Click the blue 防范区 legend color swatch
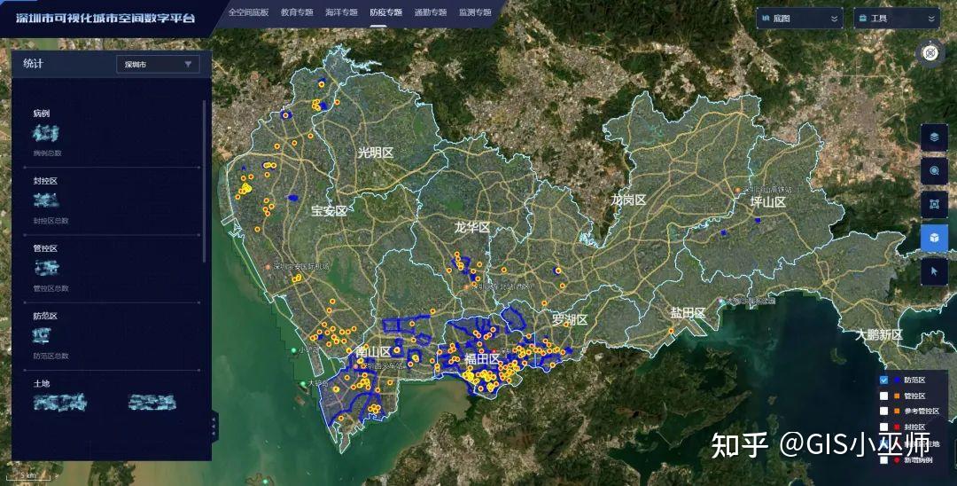This screenshot has width=957, height=486. pos(897,380)
